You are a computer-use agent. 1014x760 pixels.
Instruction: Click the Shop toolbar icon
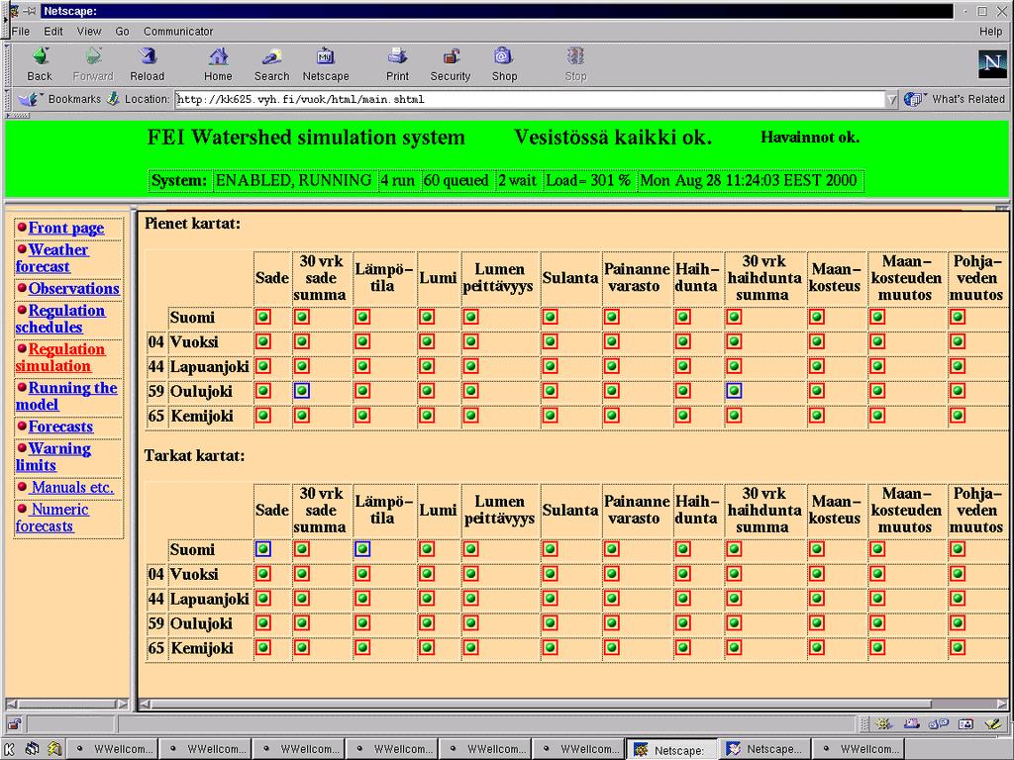[x=504, y=56]
